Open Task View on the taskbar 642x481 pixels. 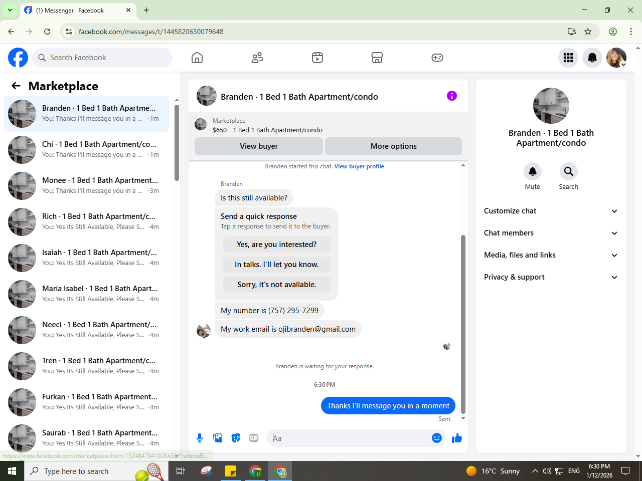[181, 471]
